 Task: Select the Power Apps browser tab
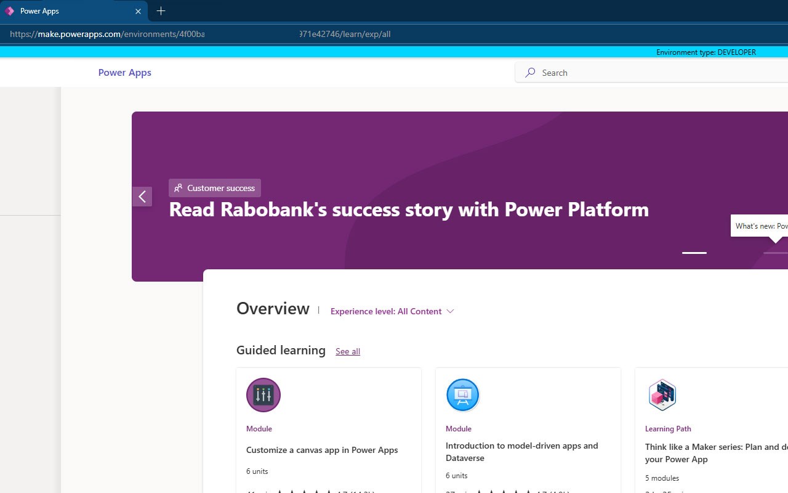click(x=68, y=11)
